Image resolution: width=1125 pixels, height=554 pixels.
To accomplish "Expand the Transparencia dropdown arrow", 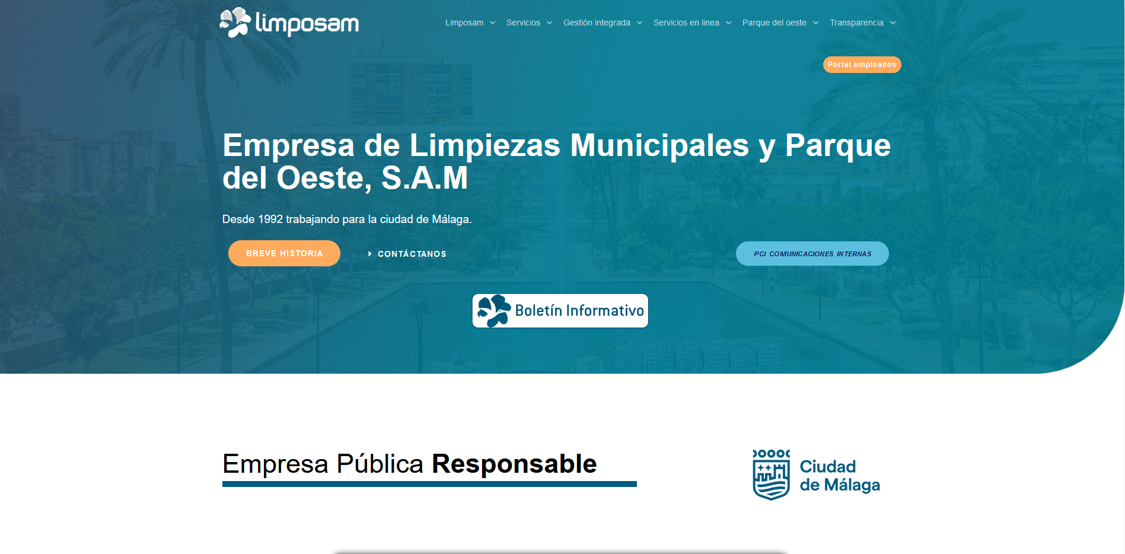I will 893,23.
